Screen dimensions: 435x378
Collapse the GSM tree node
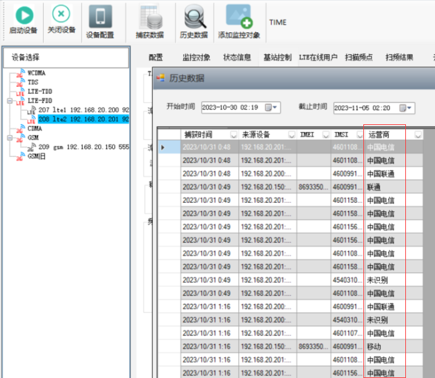point(9,138)
